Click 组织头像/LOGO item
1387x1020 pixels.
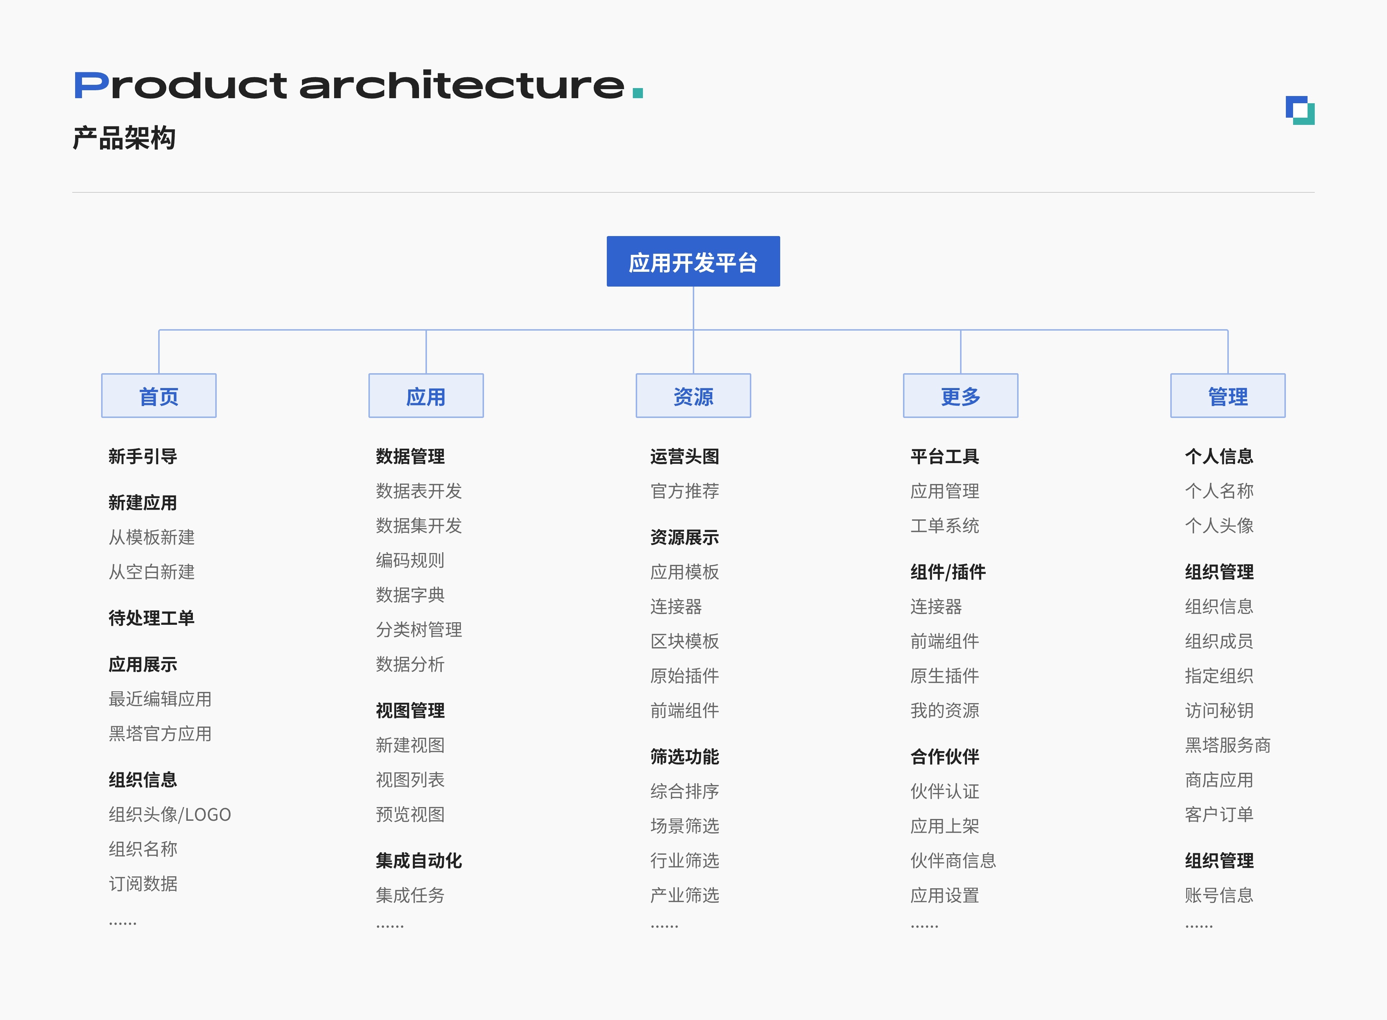[x=169, y=814]
